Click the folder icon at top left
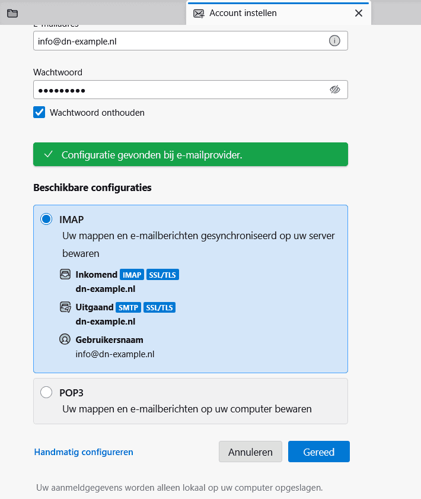421x499 pixels. 12,13
